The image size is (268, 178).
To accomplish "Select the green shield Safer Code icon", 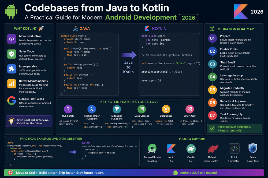I will click(12, 54).
